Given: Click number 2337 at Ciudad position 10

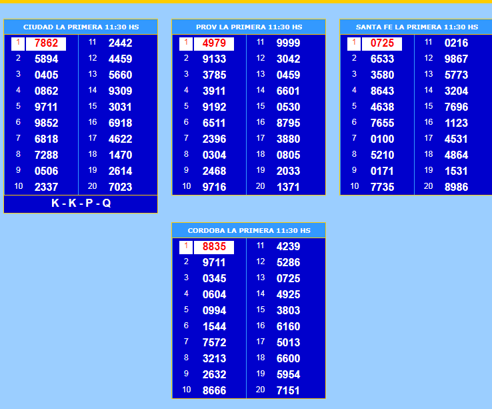Looking at the screenshot, I should coord(46,187).
